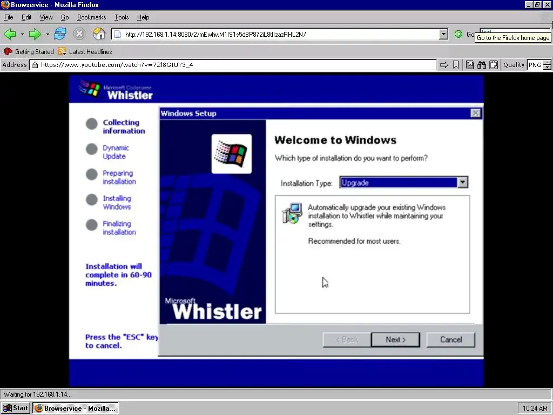Open the Back history dropdown arrow
Screen dimensions: 553x415
22,34
